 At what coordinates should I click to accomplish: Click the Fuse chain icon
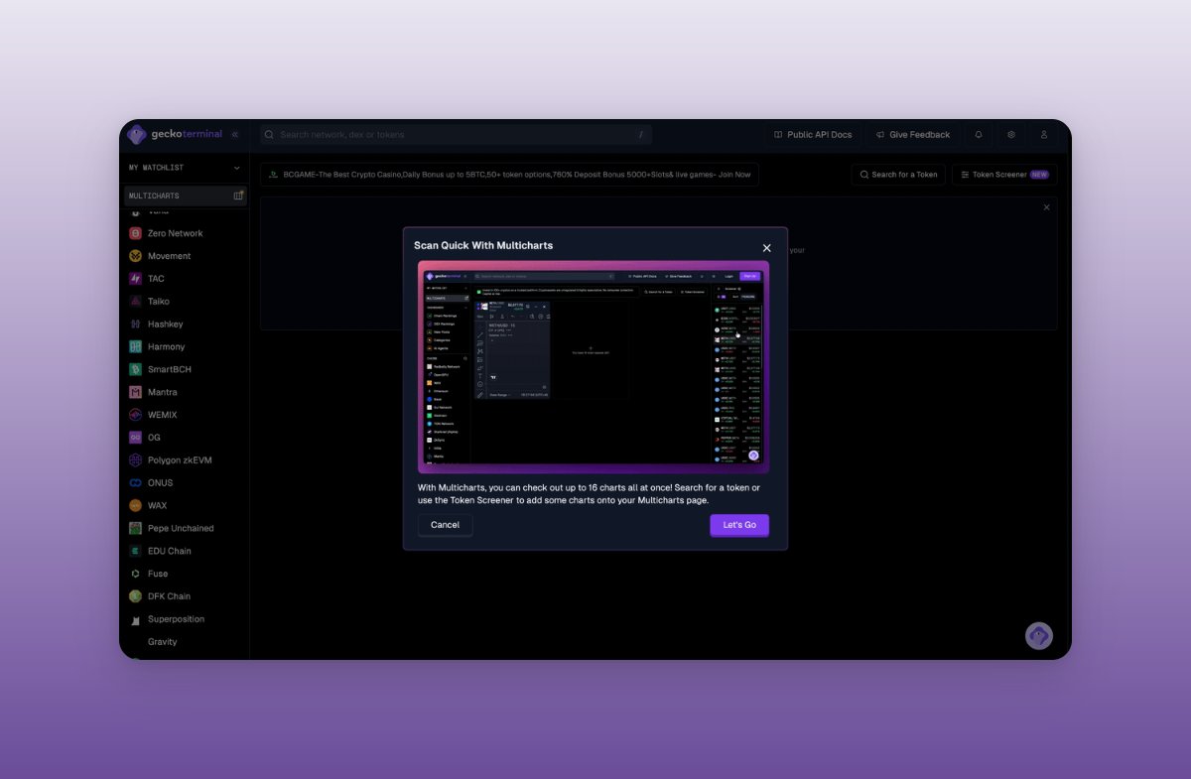[136, 574]
